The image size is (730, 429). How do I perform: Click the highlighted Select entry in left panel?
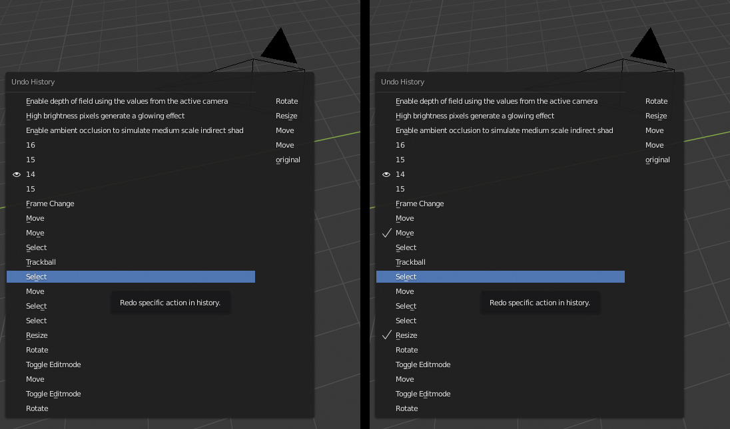click(x=131, y=277)
